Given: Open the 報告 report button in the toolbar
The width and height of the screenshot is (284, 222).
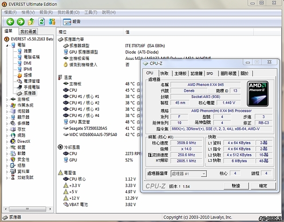Looking at the screenshot, I should click(72, 22).
